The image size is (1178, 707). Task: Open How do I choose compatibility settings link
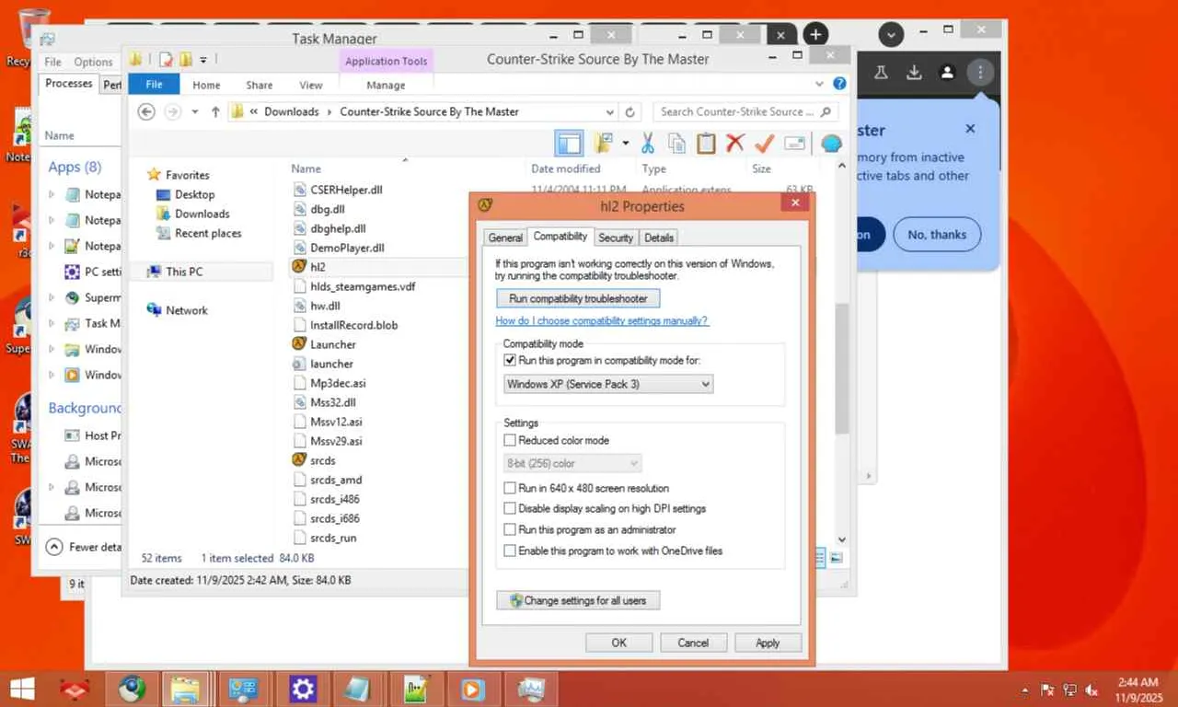(x=602, y=321)
